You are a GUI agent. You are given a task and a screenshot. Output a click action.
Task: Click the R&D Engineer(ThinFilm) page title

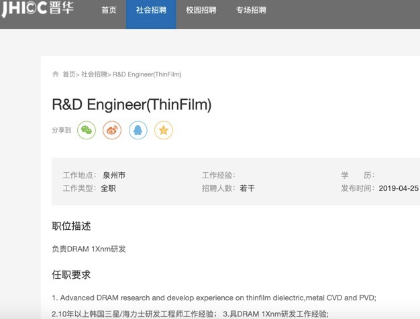tap(132, 104)
